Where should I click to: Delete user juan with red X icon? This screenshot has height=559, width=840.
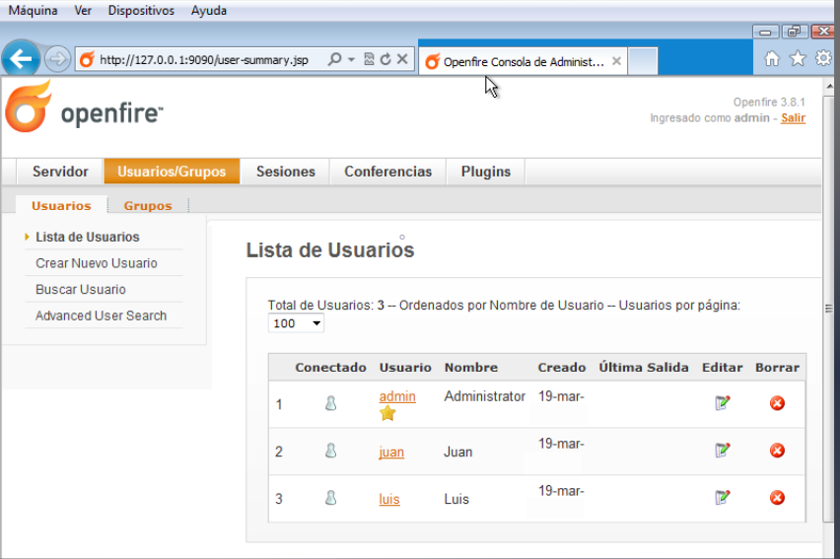point(777,451)
